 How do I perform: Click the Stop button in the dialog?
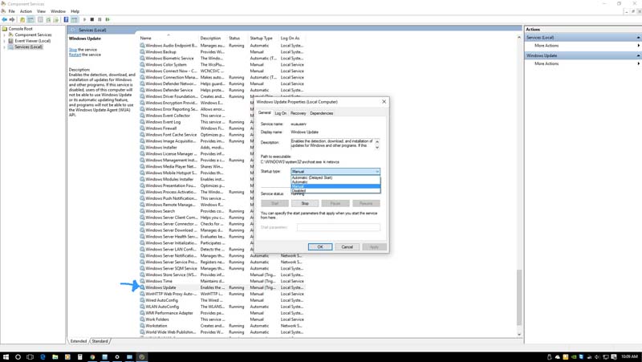pyautogui.click(x=305, y=203)
